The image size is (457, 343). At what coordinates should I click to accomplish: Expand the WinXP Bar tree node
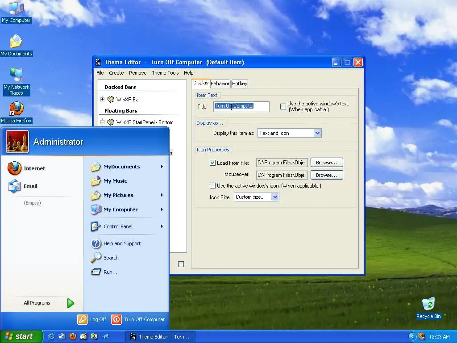click(103, 99)
